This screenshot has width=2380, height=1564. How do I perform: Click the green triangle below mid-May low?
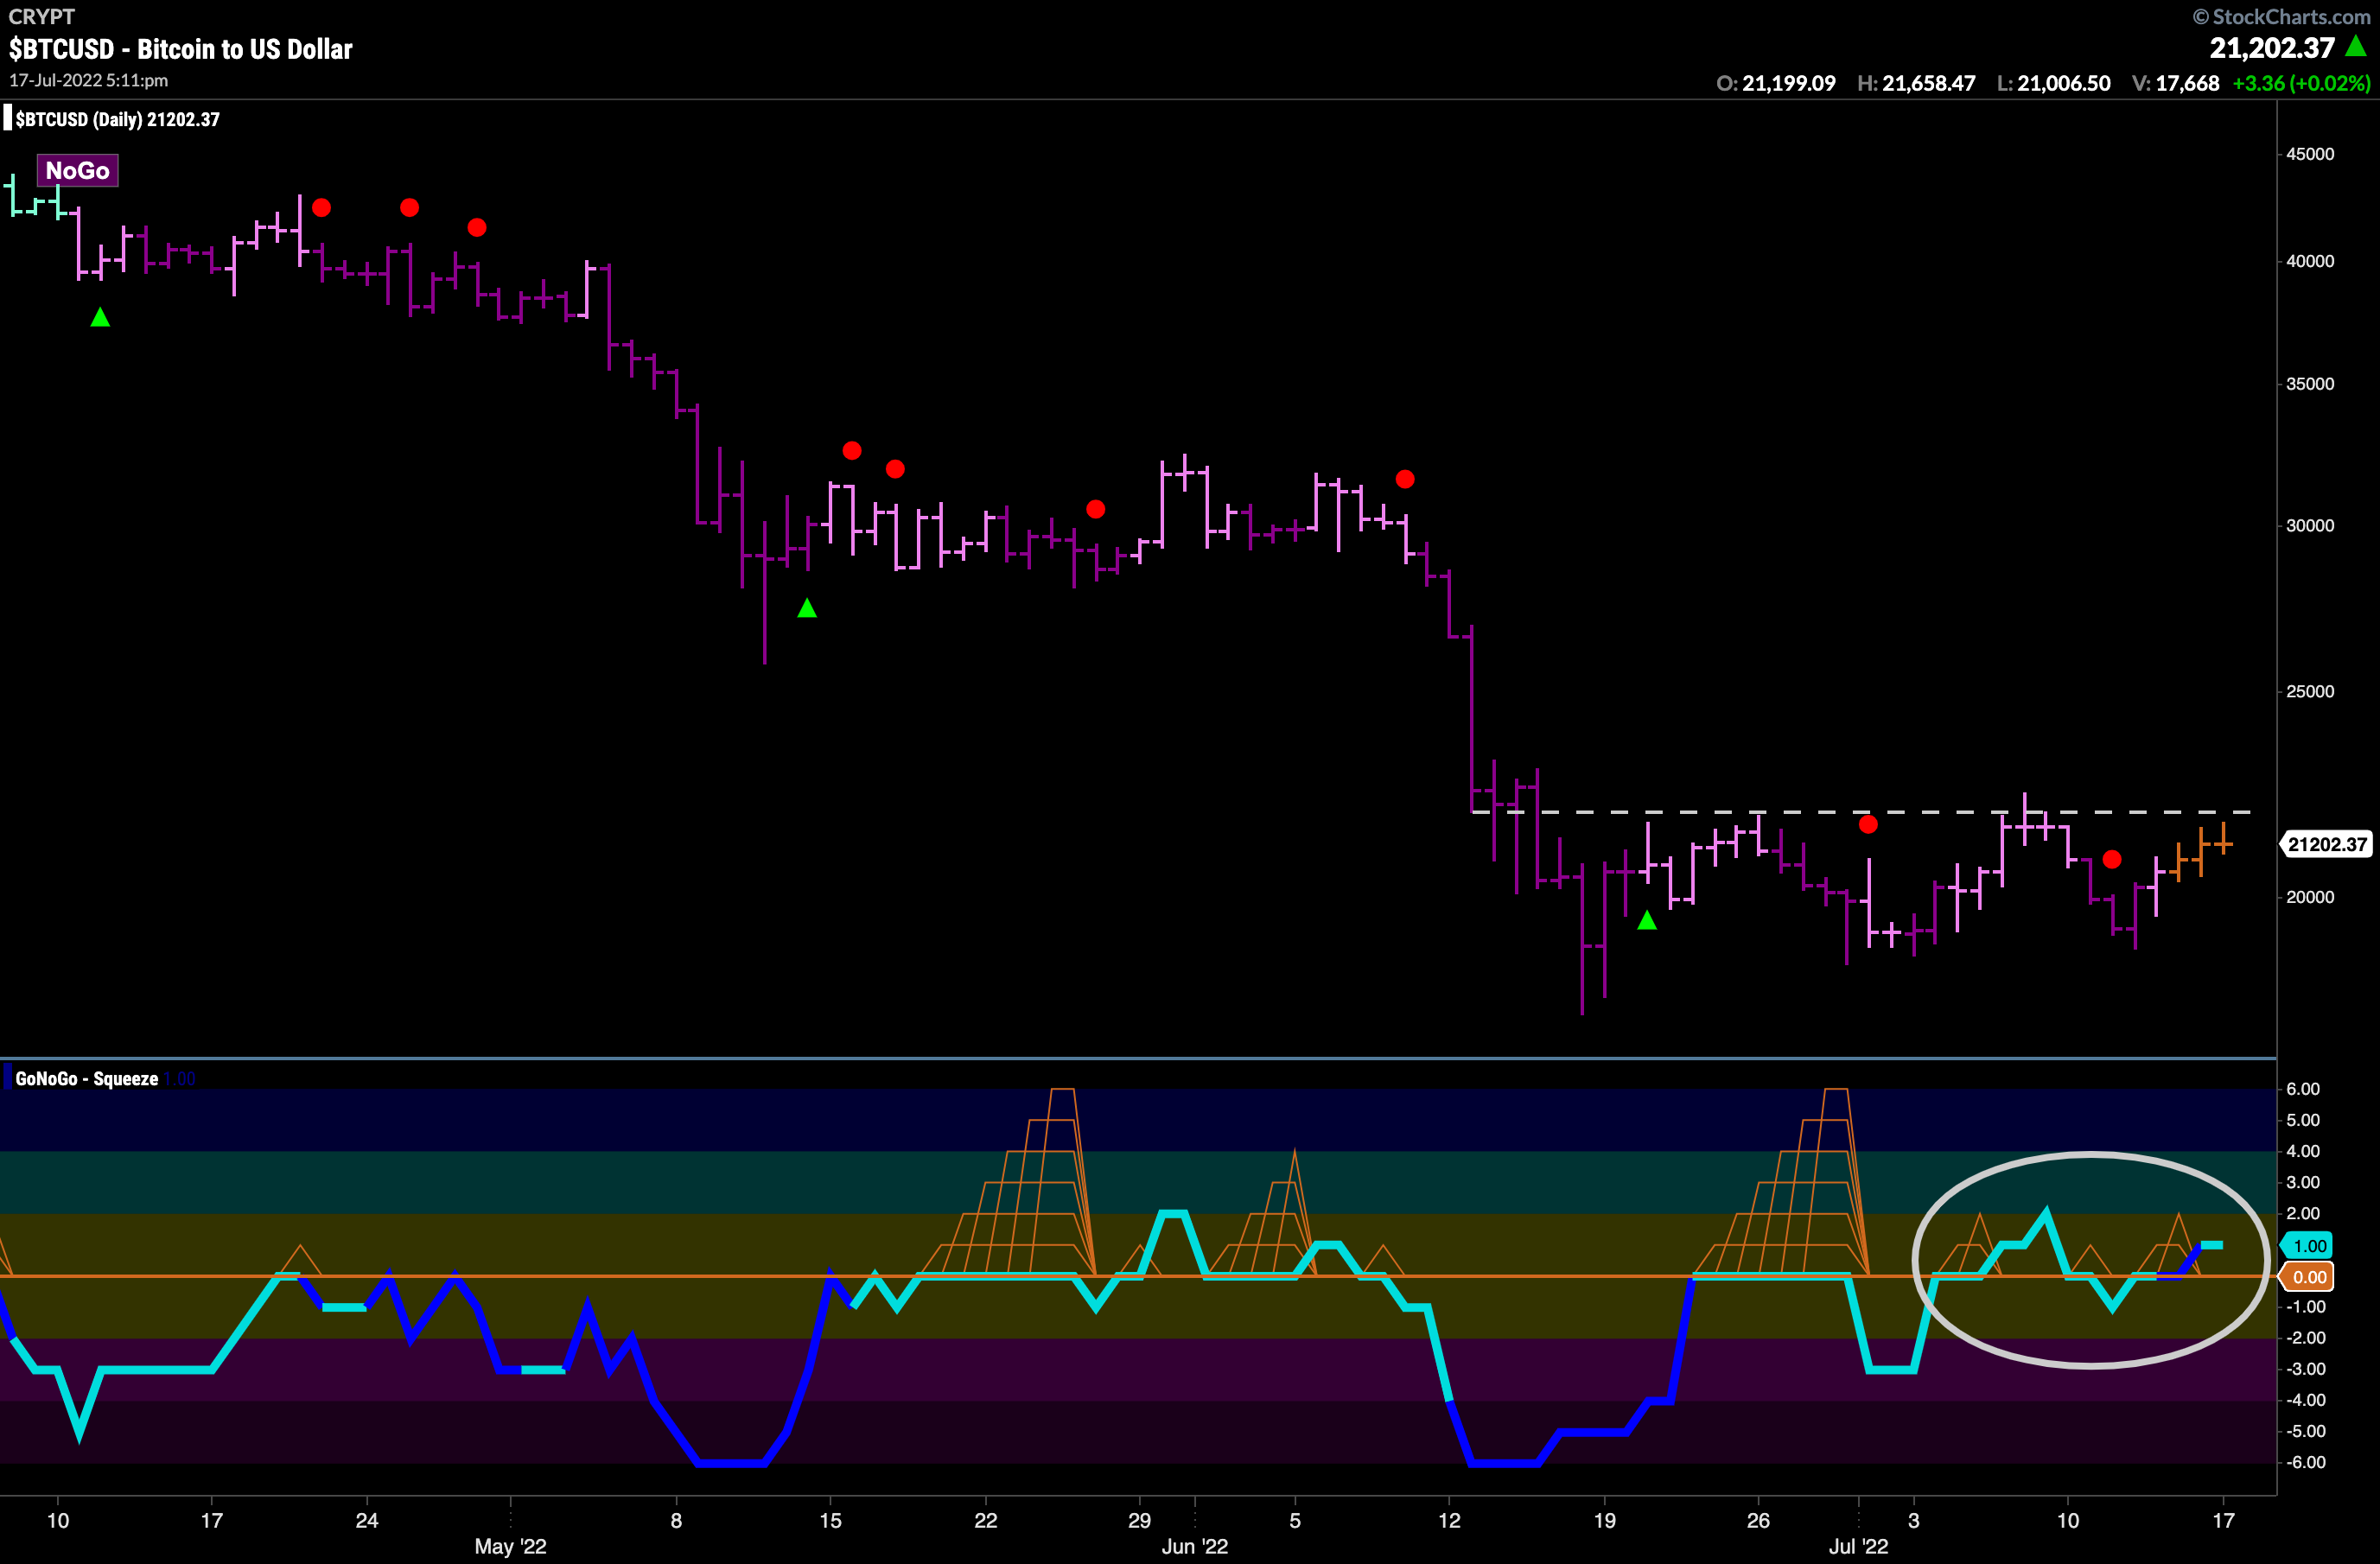pos(807,608)
